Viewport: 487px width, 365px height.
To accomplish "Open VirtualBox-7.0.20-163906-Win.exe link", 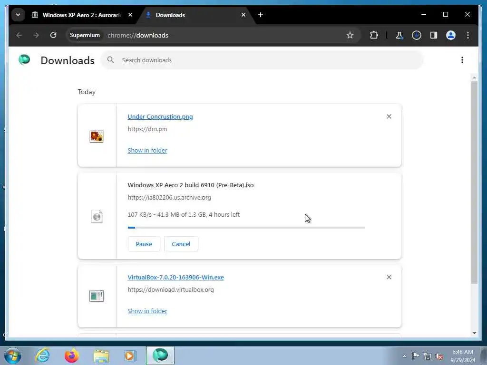I will (175, 277).
